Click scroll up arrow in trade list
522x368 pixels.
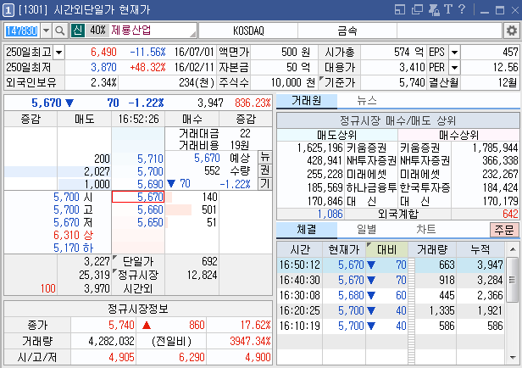pos(513,249)
